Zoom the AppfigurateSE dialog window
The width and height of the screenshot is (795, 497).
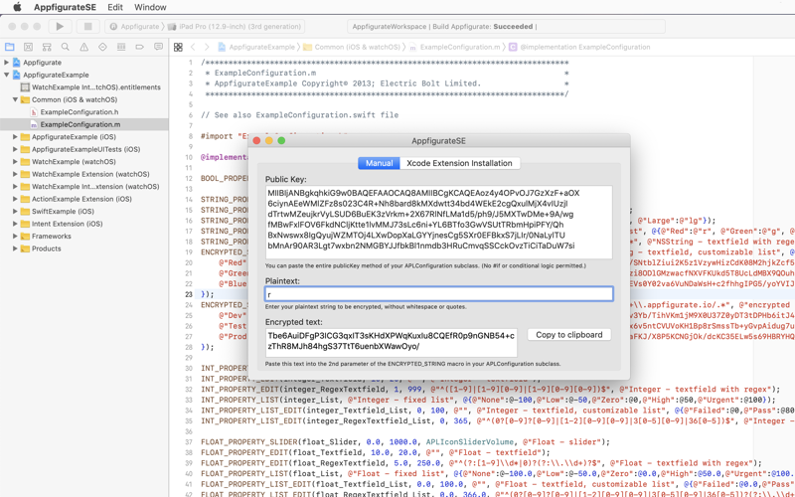[x=281, y=141]
